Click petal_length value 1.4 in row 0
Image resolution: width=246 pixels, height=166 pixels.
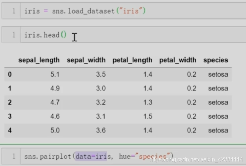tap(148, 74)
